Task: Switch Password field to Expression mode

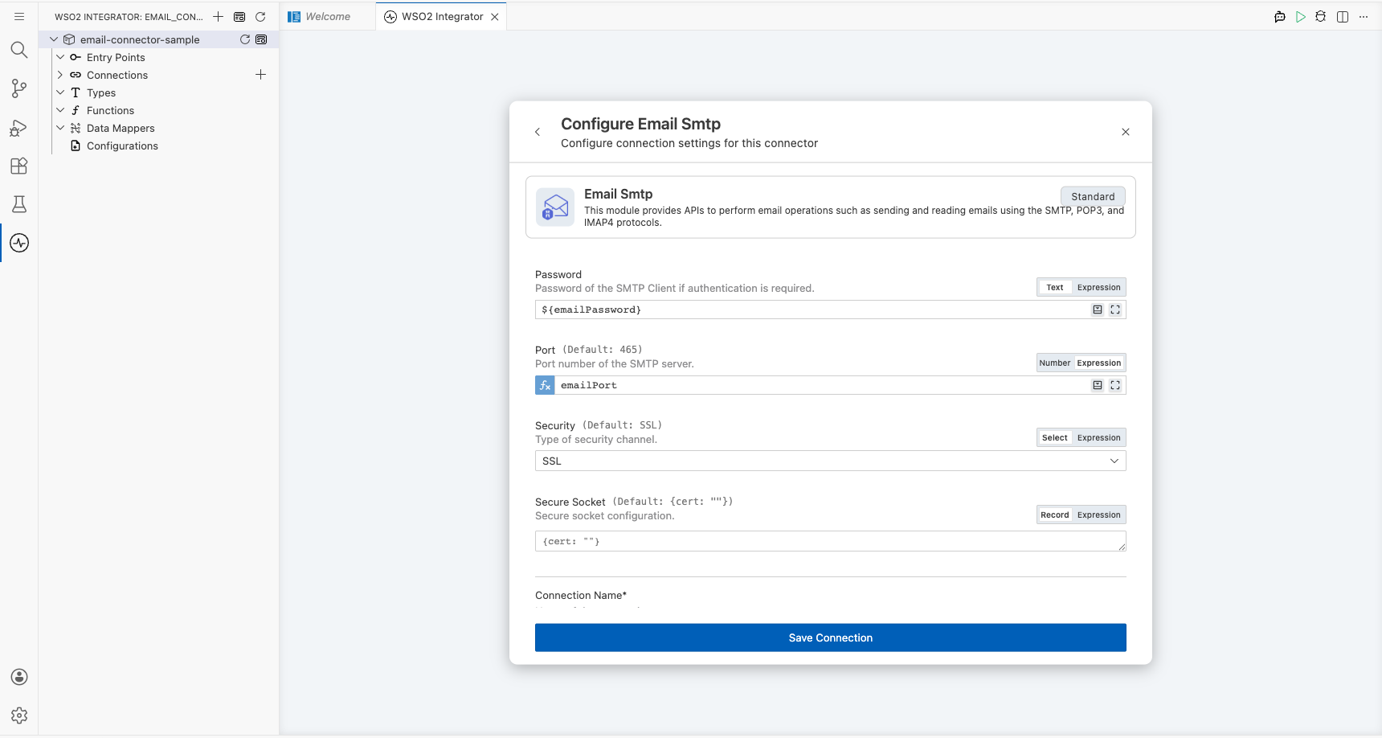Action: click(1098, 287)
